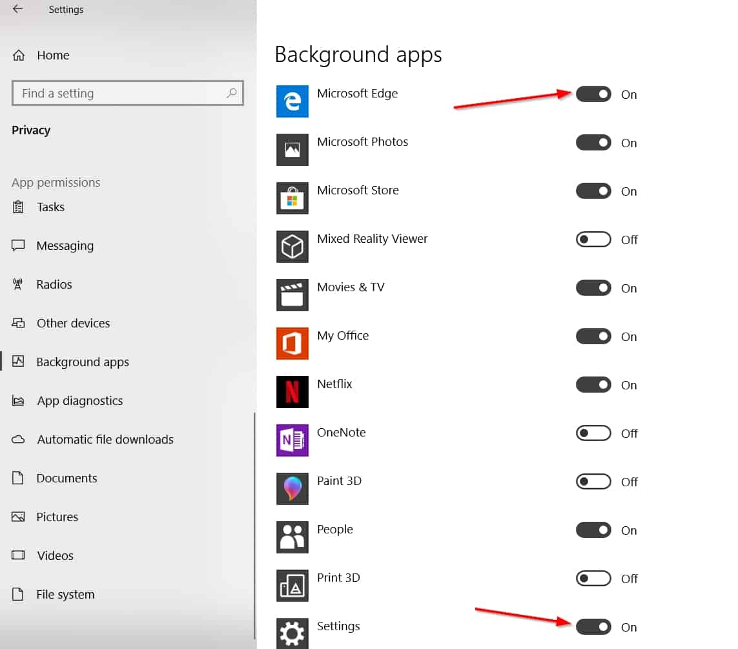Open Other devices settings

click(x=74, y=323)
